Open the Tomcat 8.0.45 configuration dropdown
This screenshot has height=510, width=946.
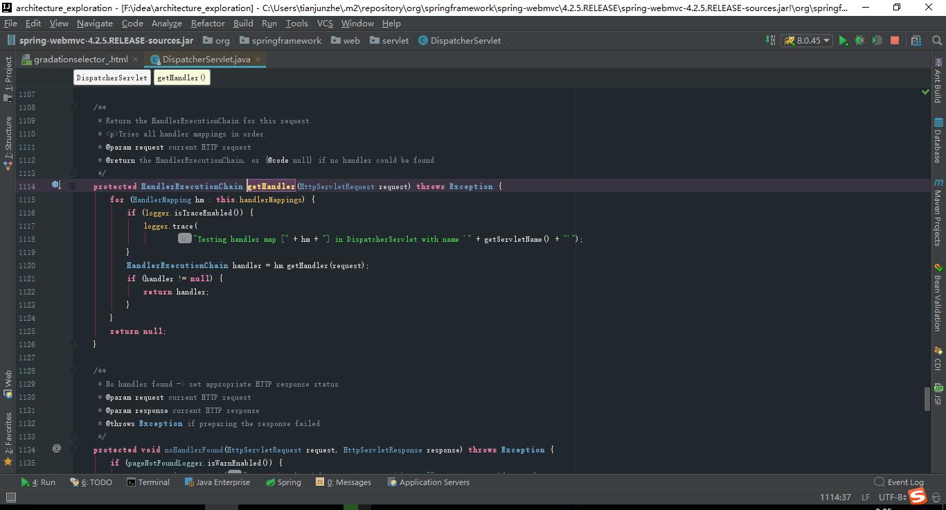point(806,40)
